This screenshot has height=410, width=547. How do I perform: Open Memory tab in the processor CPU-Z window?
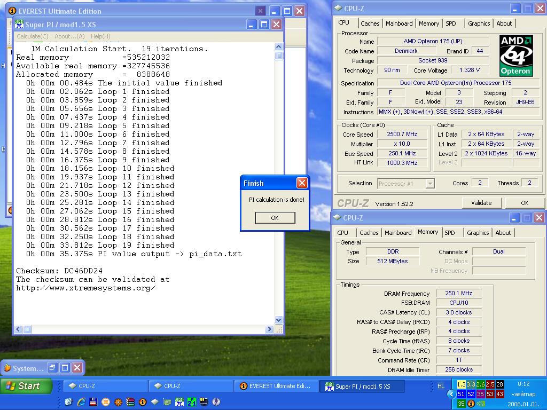click(429, 23)
